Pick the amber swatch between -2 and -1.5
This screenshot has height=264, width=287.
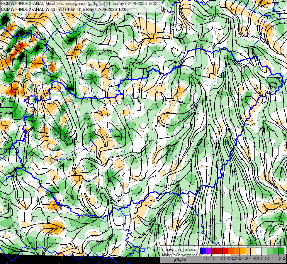click(x=242, y=251)
